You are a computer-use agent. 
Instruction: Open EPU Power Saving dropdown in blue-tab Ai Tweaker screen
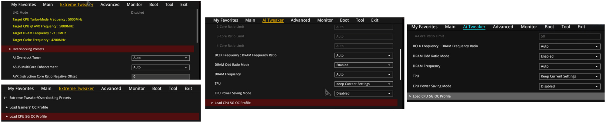[x=570, y=86]
